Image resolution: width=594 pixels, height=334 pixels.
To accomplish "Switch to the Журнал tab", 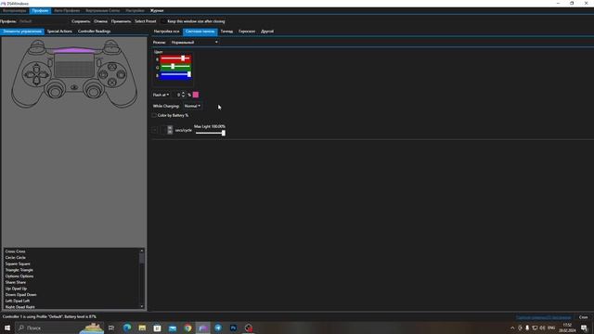I will coord(157,10).
